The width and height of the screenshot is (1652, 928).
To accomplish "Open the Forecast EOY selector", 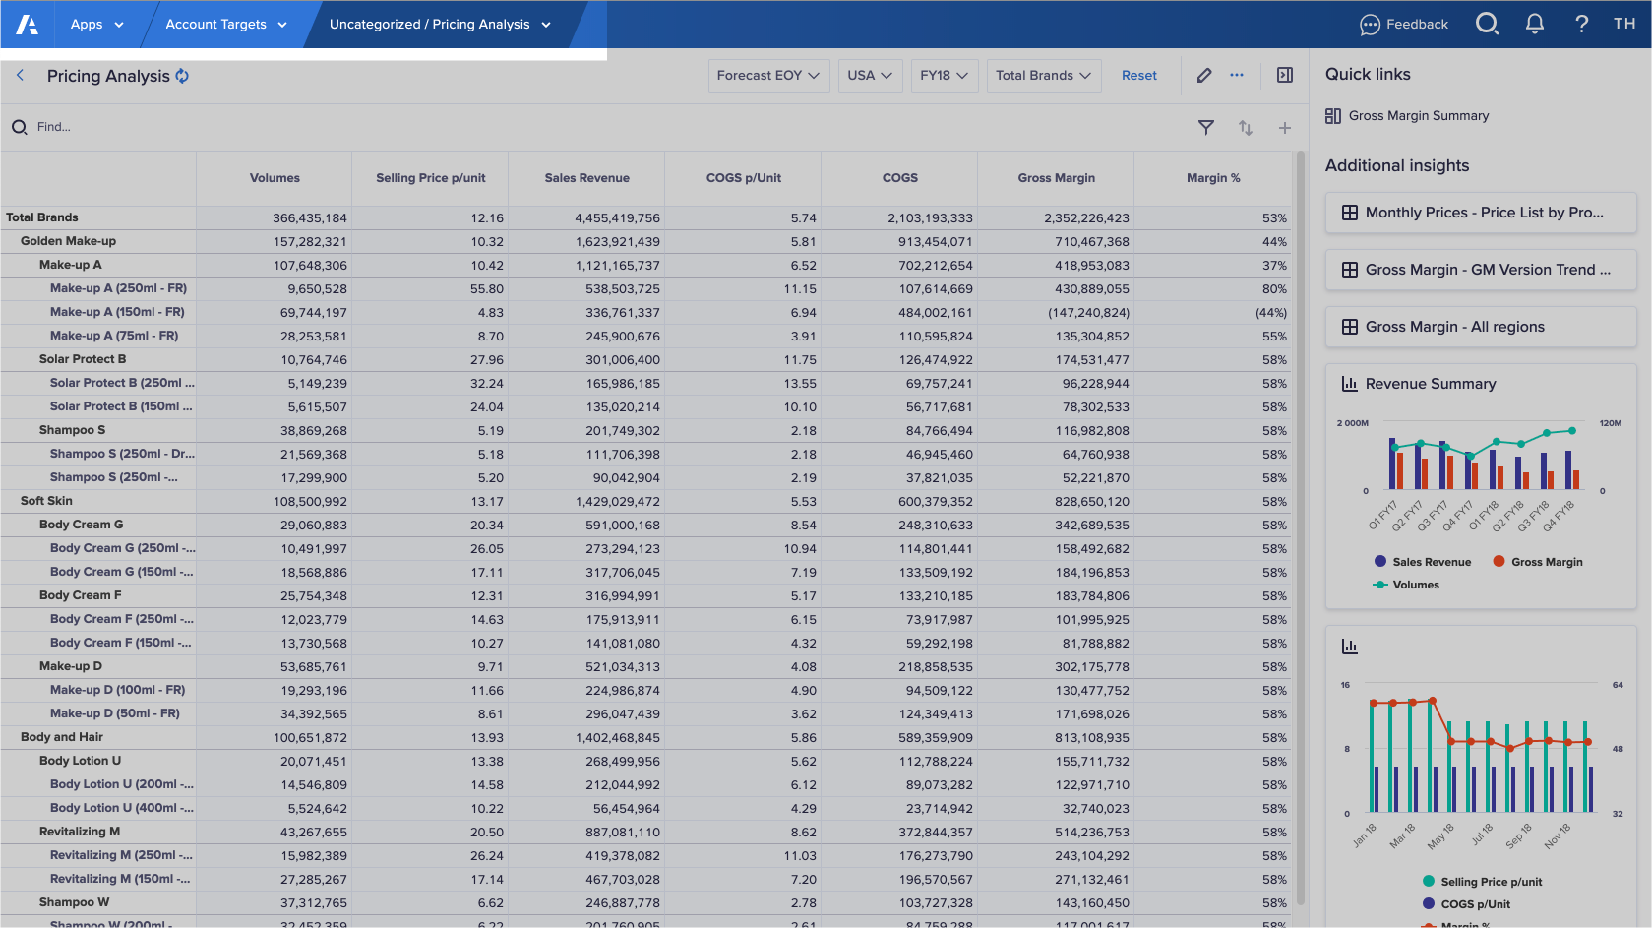I will (768, 76).
